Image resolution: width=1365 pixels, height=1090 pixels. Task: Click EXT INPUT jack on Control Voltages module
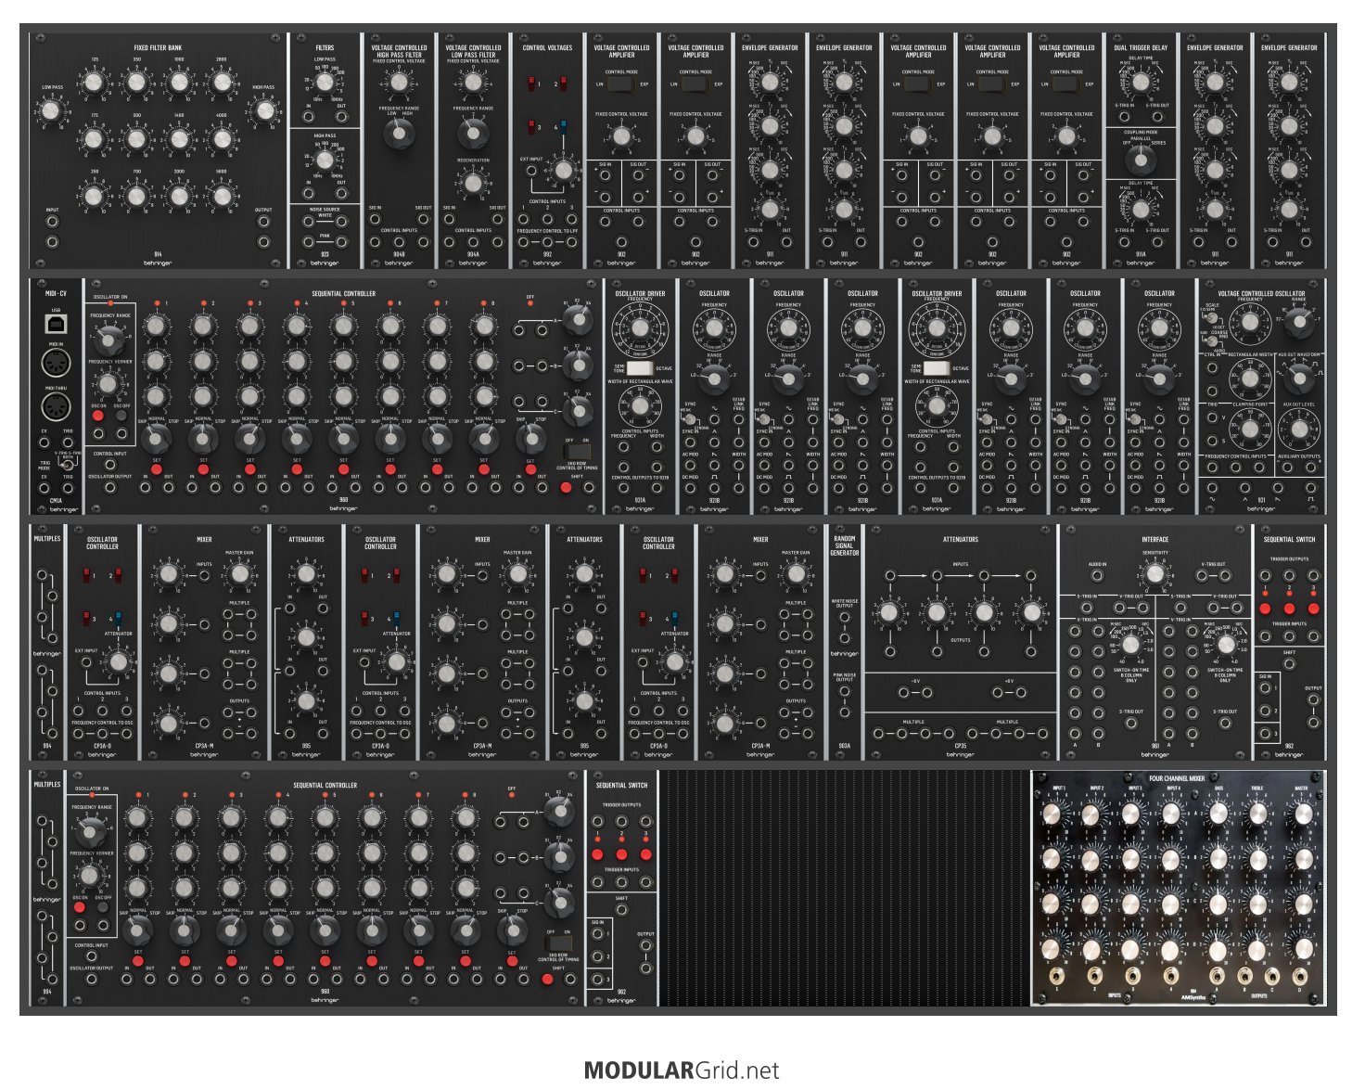(x=531, y=171)
